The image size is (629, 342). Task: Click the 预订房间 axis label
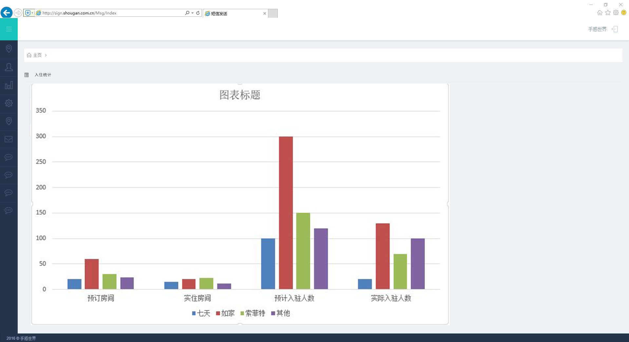[x=101, y=298]
